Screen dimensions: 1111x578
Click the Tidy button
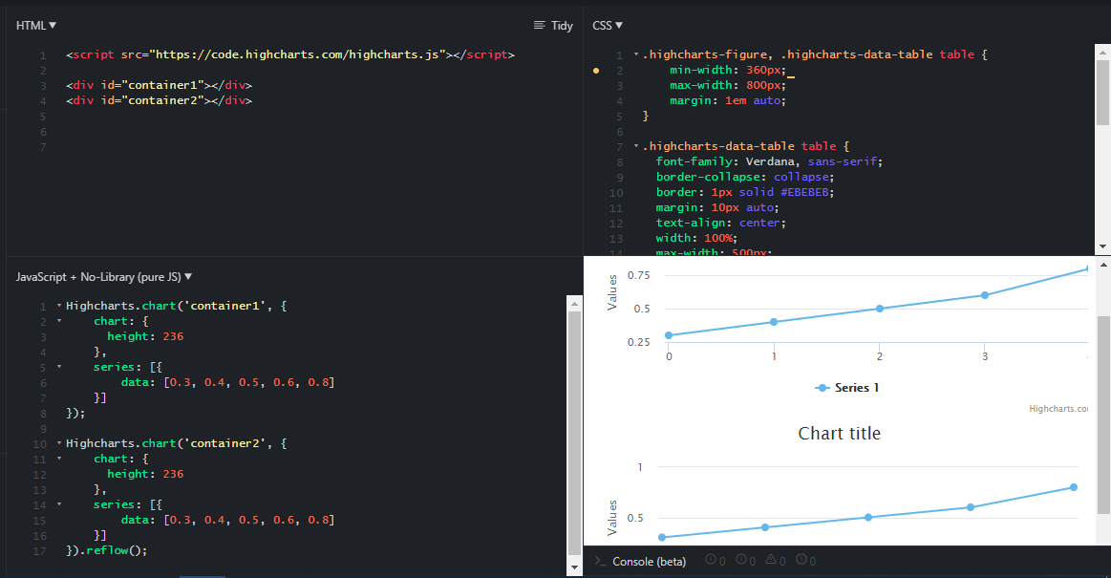554,25
